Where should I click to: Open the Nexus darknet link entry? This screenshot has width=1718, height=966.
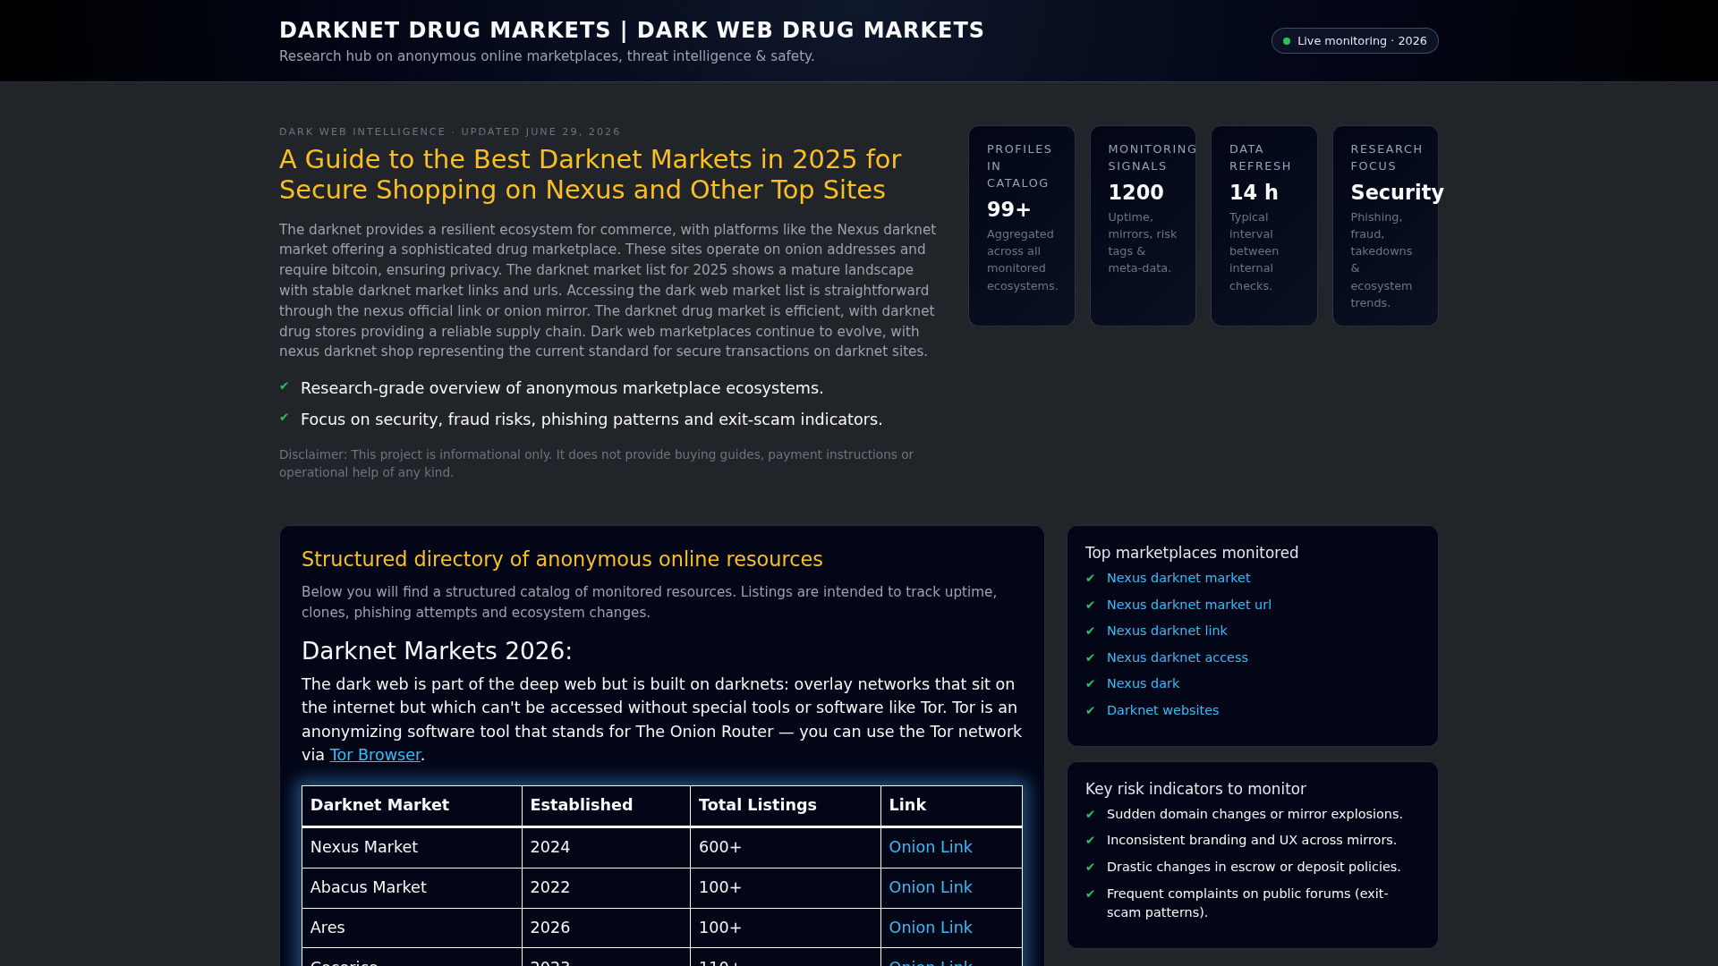[1167, 631]
